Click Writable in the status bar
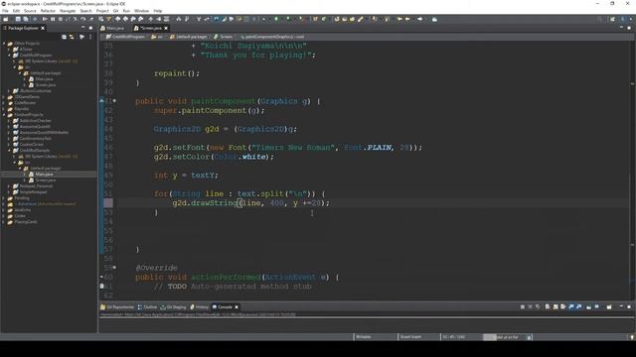This screenshot has height=357, width=636. [x=363, y=337]
